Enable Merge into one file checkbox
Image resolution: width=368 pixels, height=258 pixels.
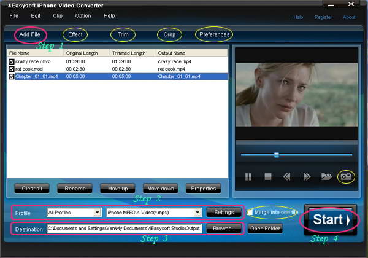(x=250, y=213)
